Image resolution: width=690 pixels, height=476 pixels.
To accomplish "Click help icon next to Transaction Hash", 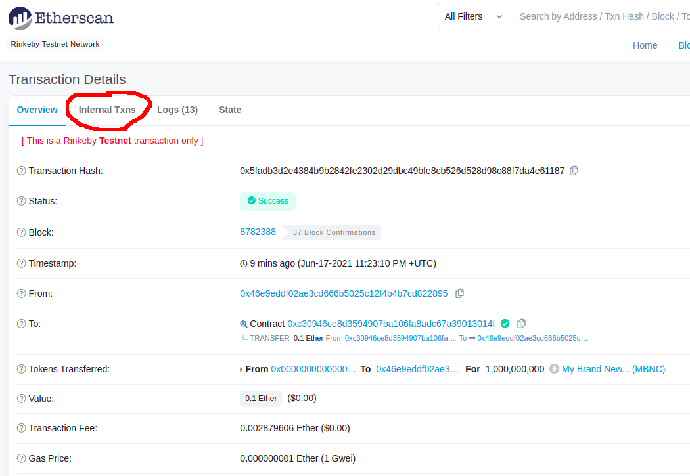I will 21,171.
